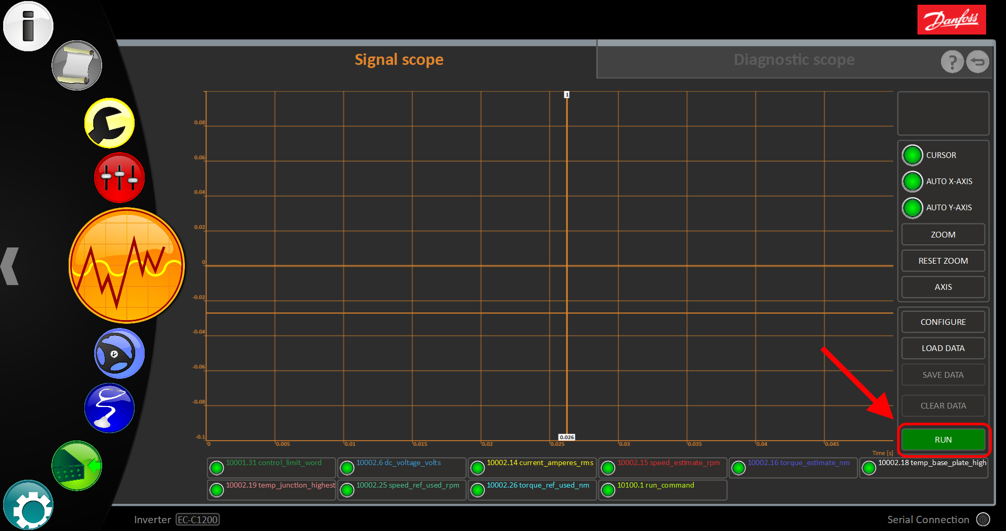Viewport: 1006px width, 531px height.
Task: Toggle the control_limit_word signal visibility
Action: (x=216, y=468)
